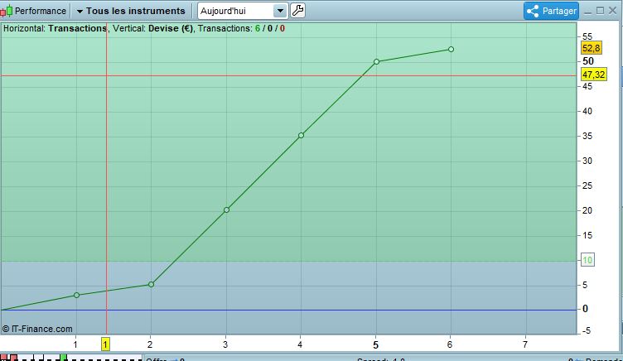This screenshot has width=623, height=361.
Task: Open the wrench settings icon
Action: 297,11
